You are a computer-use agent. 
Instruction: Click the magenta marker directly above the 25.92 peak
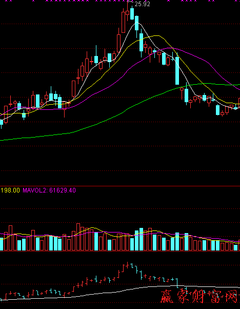pyautogui.click(x=128, y=1)
